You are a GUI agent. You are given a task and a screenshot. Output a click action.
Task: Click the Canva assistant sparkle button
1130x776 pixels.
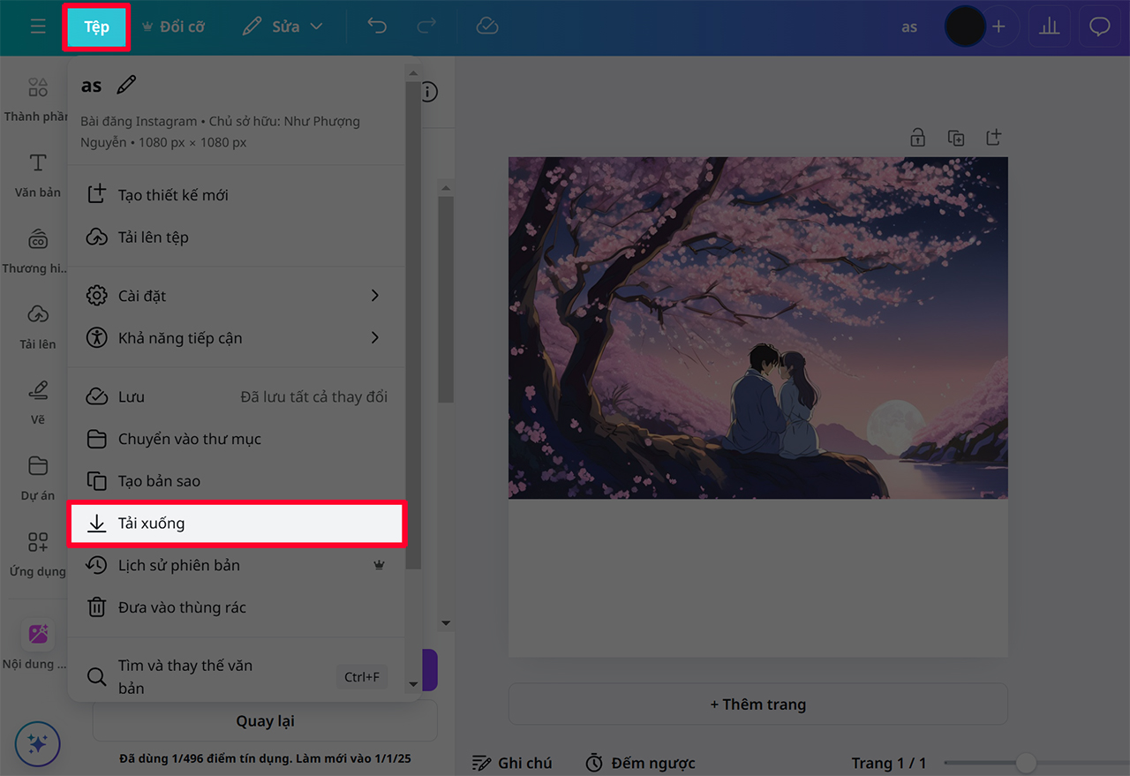[37, 744]
